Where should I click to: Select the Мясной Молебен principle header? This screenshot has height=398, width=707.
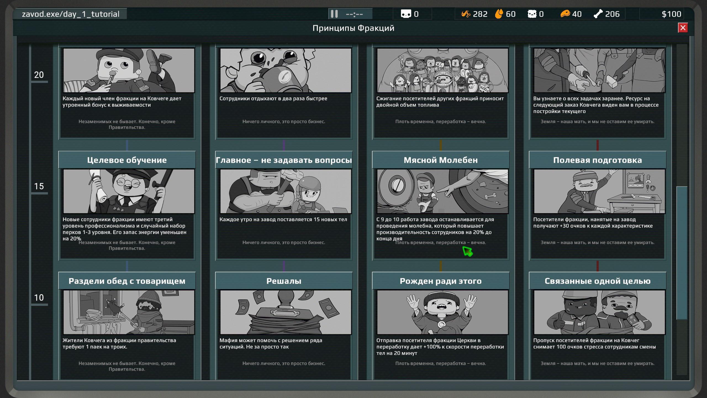(440, 160)
